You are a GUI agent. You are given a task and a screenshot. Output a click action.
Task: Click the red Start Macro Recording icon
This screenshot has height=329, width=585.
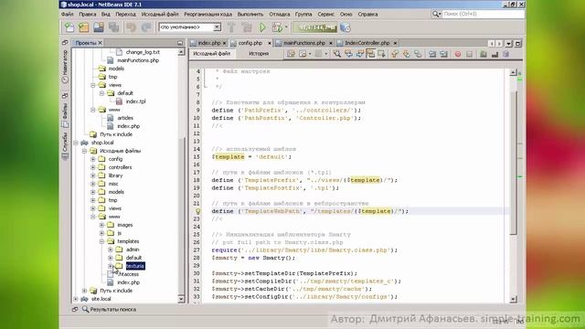click(458, 54)
